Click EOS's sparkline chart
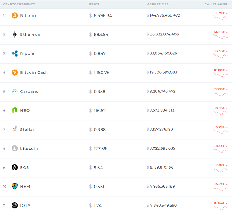The image size is (232, 215). [221, 170]
